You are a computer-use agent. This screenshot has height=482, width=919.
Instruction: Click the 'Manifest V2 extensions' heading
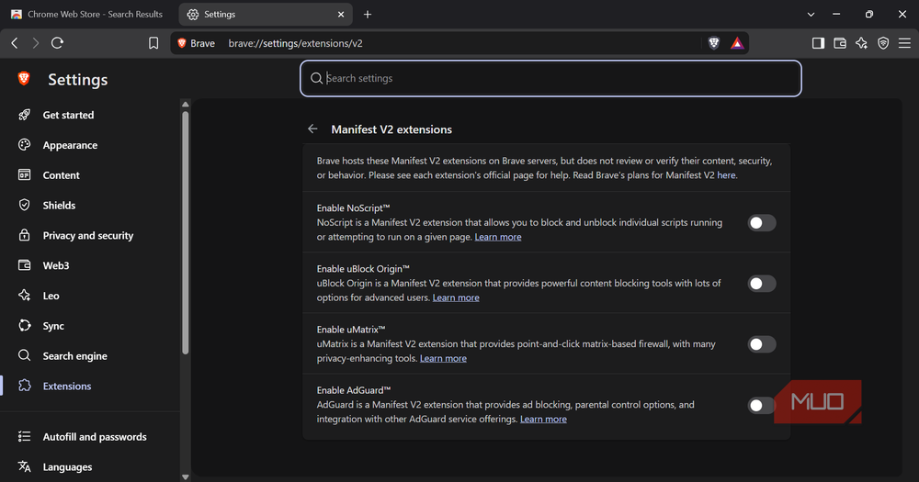(x=391, y=129)
